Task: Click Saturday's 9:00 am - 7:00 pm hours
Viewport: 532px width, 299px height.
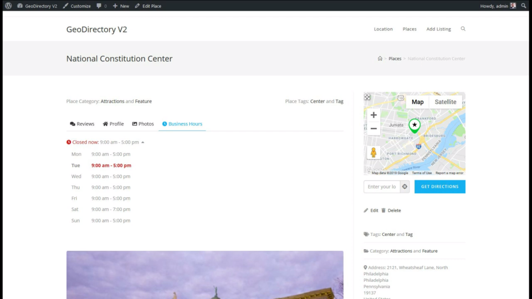Action: (x=111, y=209)
